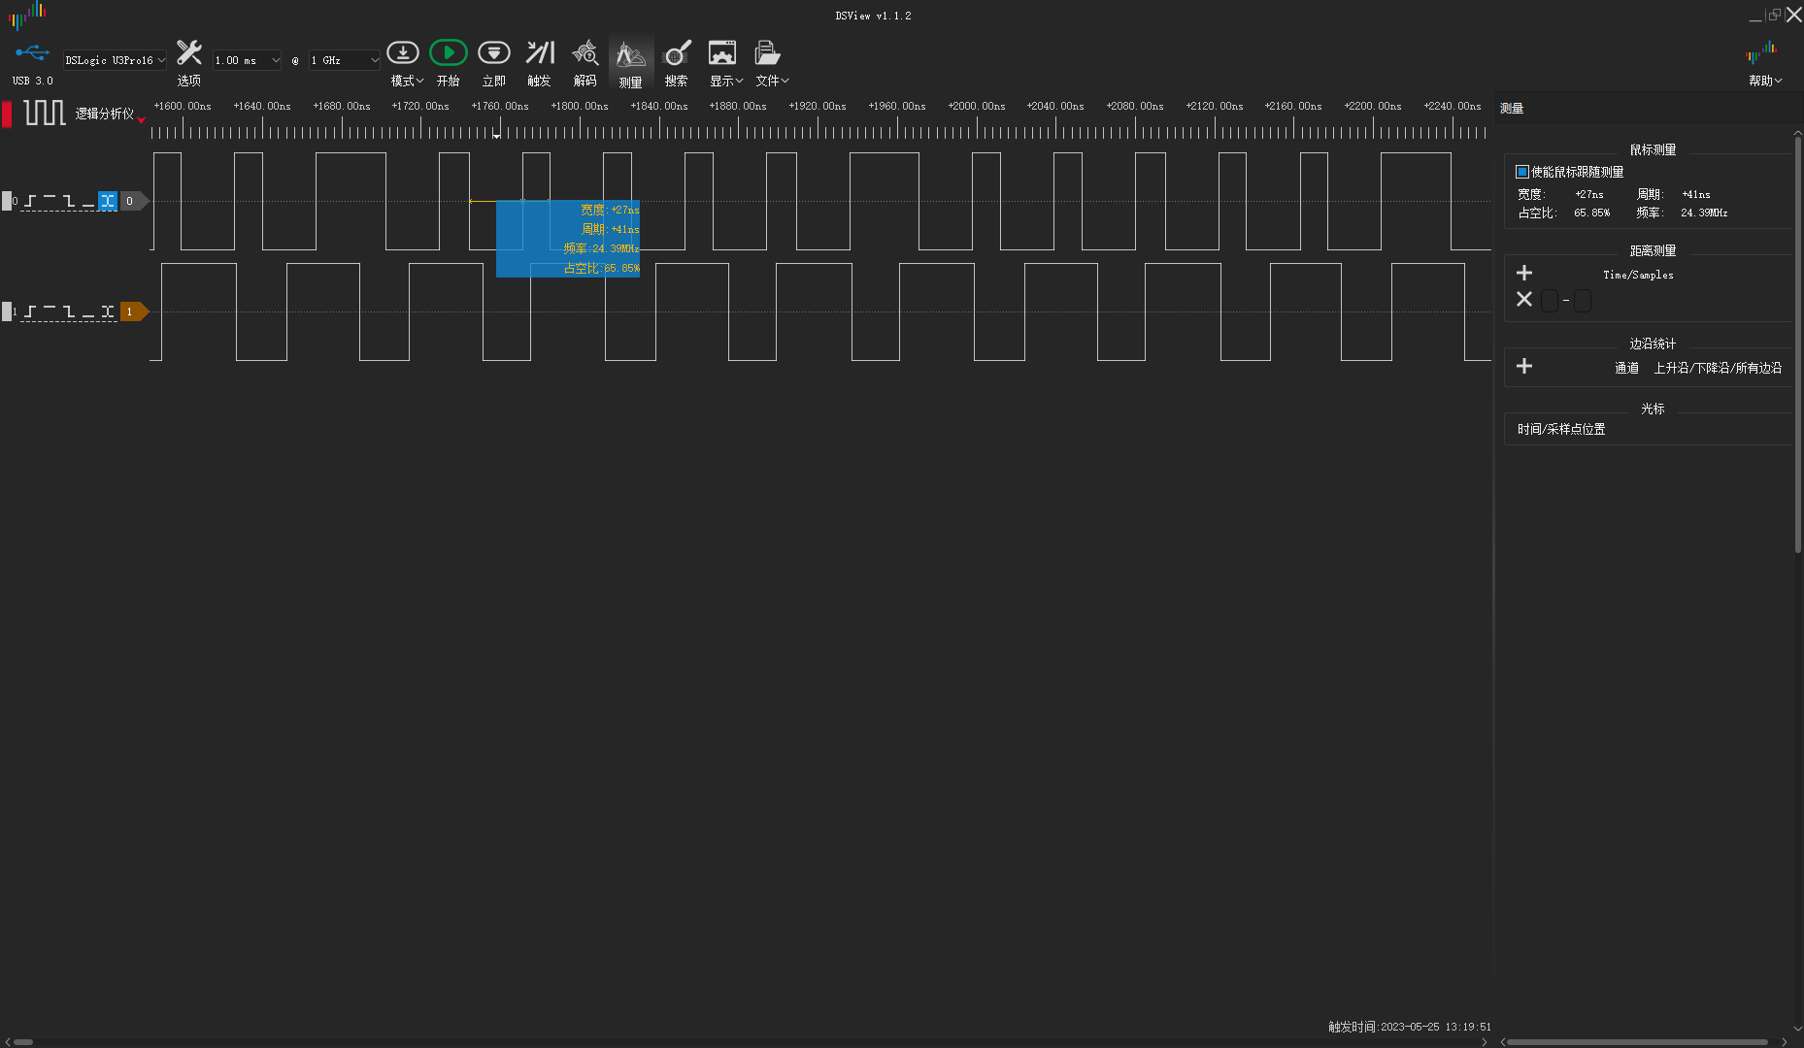Click the 测量 panel tab title
This screenshot has height=1048, width=1804.
click(1512, 109)
